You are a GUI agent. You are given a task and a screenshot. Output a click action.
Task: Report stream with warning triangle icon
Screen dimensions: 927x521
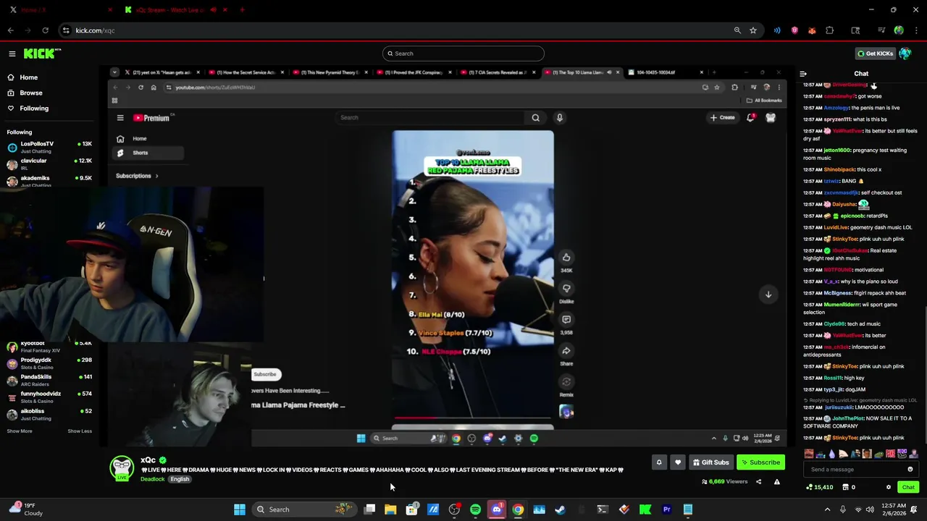[776, 481]
